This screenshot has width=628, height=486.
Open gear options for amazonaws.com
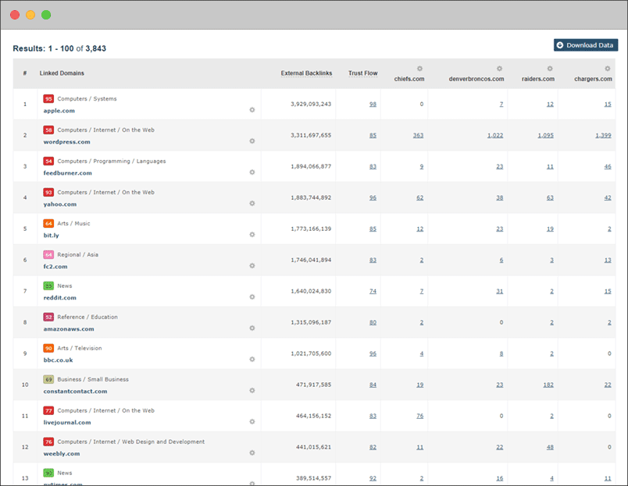tap(252, 328)
